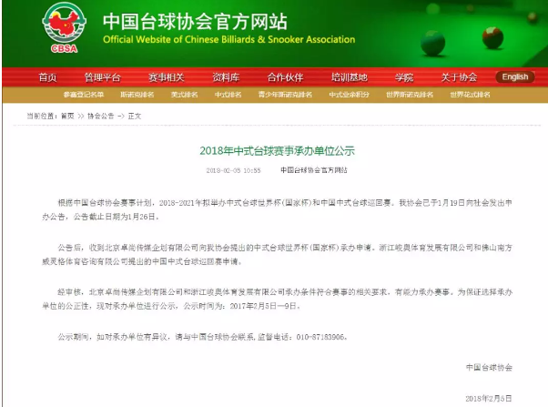Open the 首页 main menu item

coord(48,77)
